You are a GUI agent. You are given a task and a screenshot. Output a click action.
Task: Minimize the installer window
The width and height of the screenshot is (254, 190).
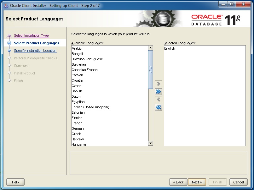click(x=223, y=4)
